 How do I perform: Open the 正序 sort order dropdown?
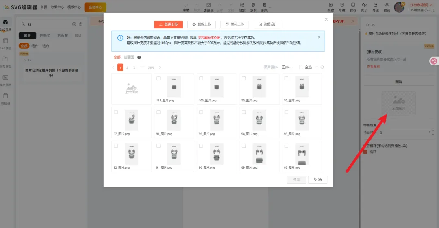(x=287, y=67)
